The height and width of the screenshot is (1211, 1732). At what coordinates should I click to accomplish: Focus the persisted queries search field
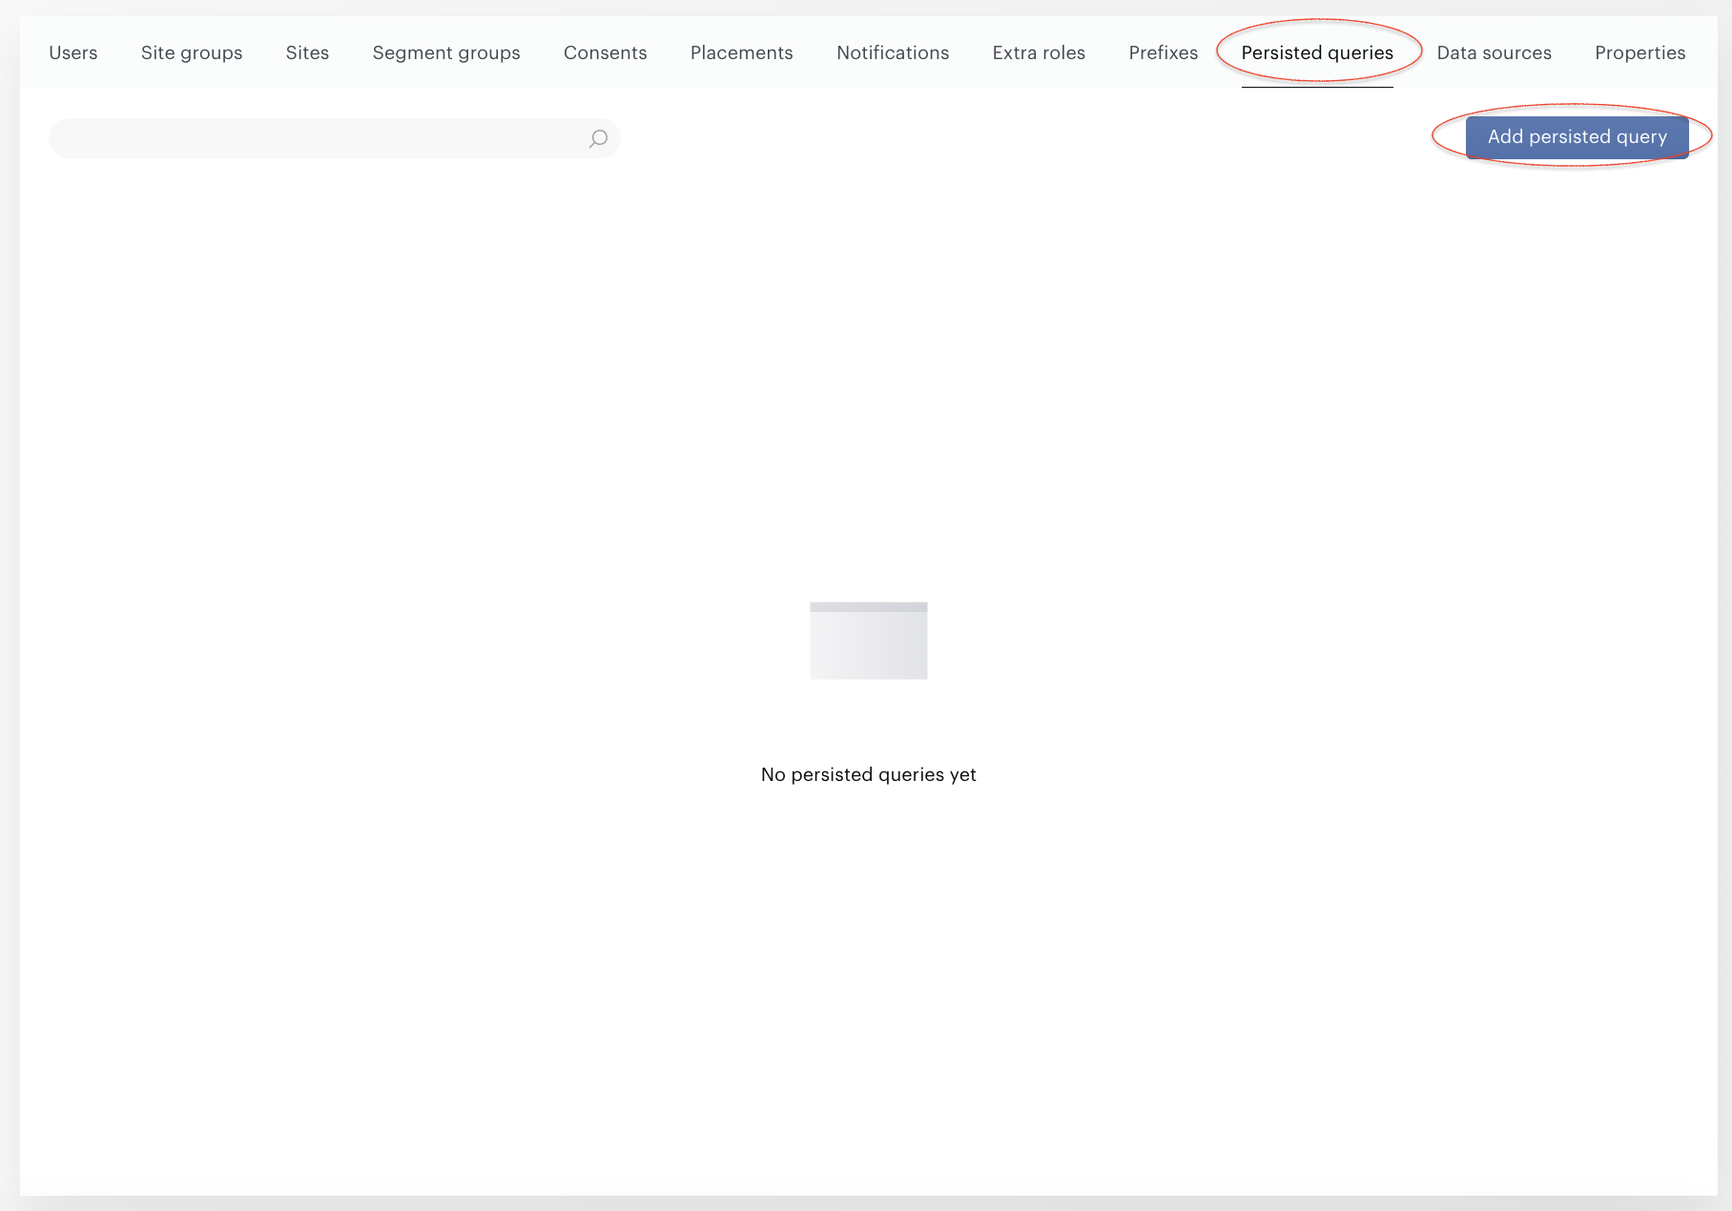click(334, 139)
